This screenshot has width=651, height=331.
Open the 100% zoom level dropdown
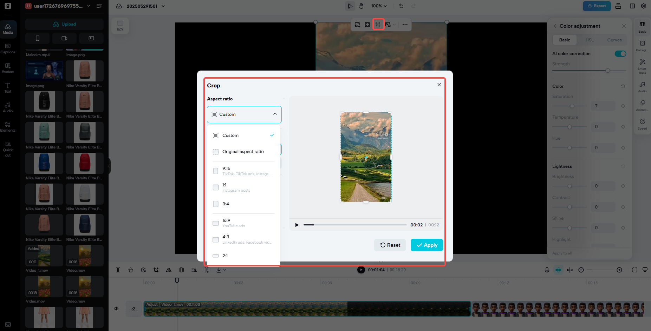coord(379,6)
